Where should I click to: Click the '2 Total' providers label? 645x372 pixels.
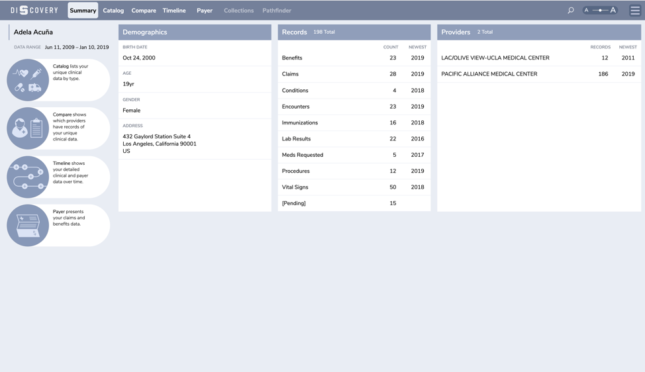[x=485, y=32]
